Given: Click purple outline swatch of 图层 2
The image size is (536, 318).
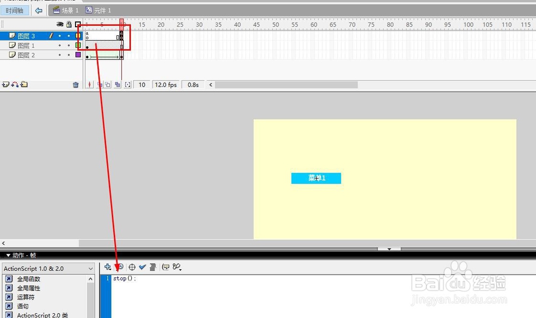Looking at the screenshot, I should click(78, 55).
